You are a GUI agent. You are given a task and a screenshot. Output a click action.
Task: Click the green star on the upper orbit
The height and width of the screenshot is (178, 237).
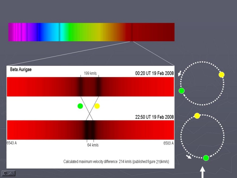coord(182,91)
